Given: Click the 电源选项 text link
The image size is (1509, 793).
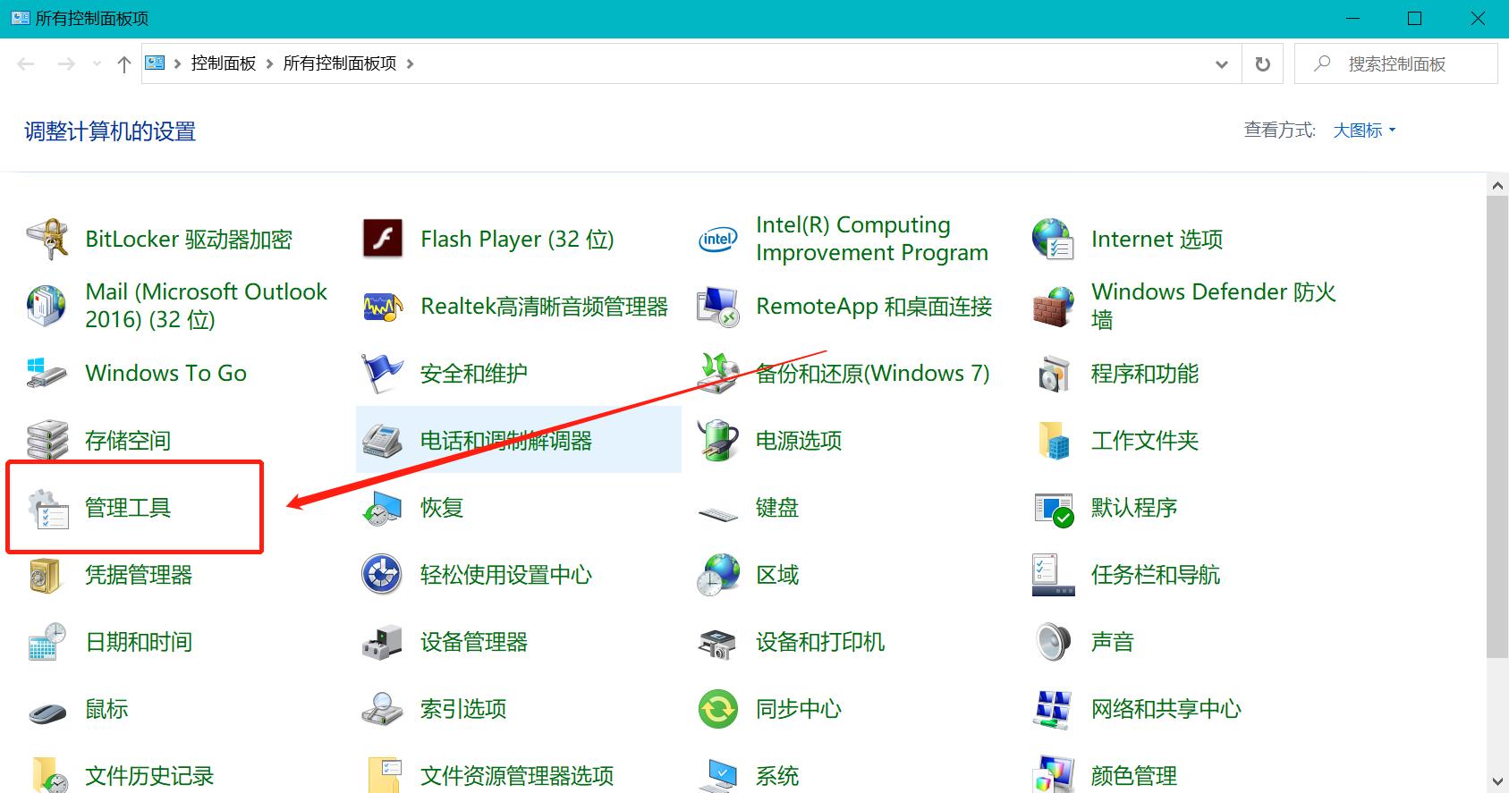Looking at the screenshot, I should 799,440.
